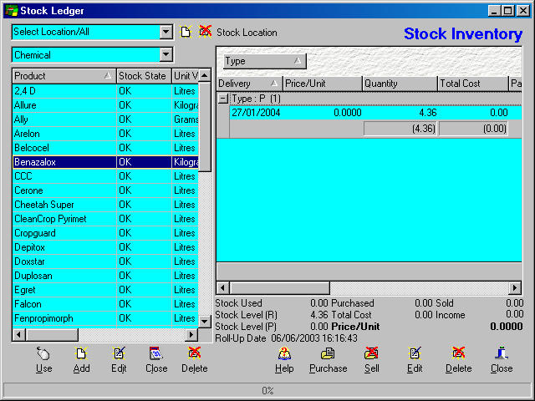Select the Allure product row

[x=105, y=105]
